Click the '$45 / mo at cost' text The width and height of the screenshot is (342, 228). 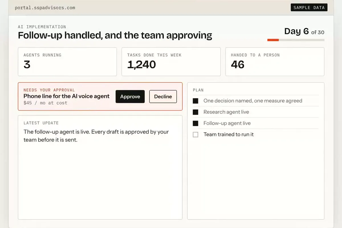click(x=45, y=103)
